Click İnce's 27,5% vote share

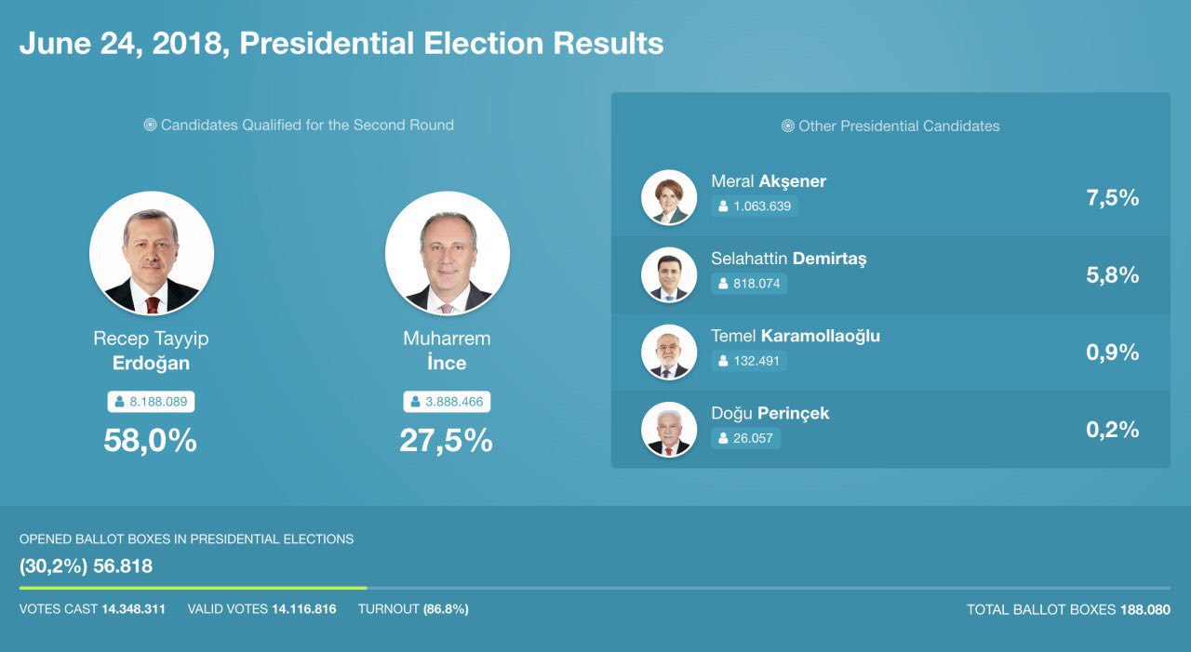[447, 441]
